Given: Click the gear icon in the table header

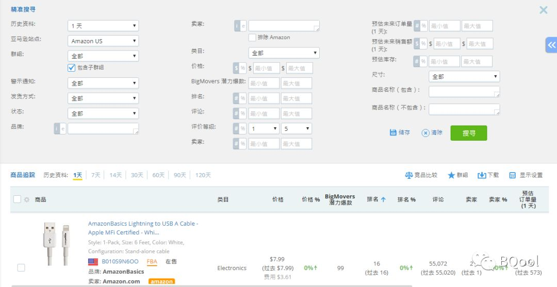Looking at the screenshot, I should click(x=26, y=200).
